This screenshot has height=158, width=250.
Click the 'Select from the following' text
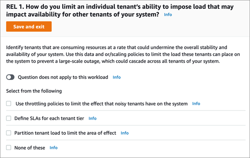[34, 91]
